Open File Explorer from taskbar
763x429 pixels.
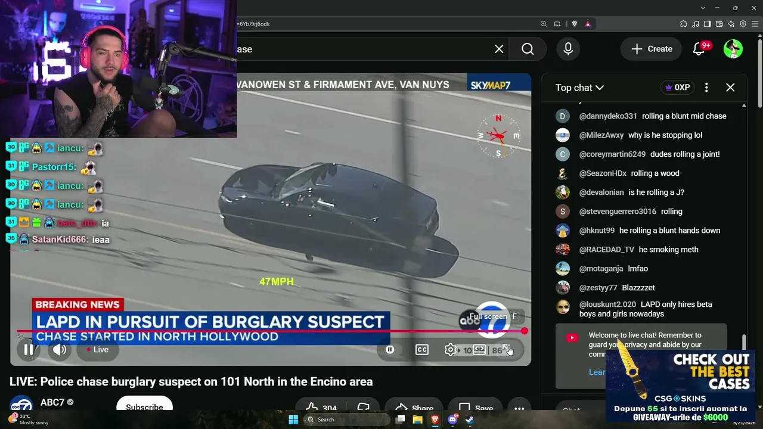pyautogui.click(x=418, y=419)
